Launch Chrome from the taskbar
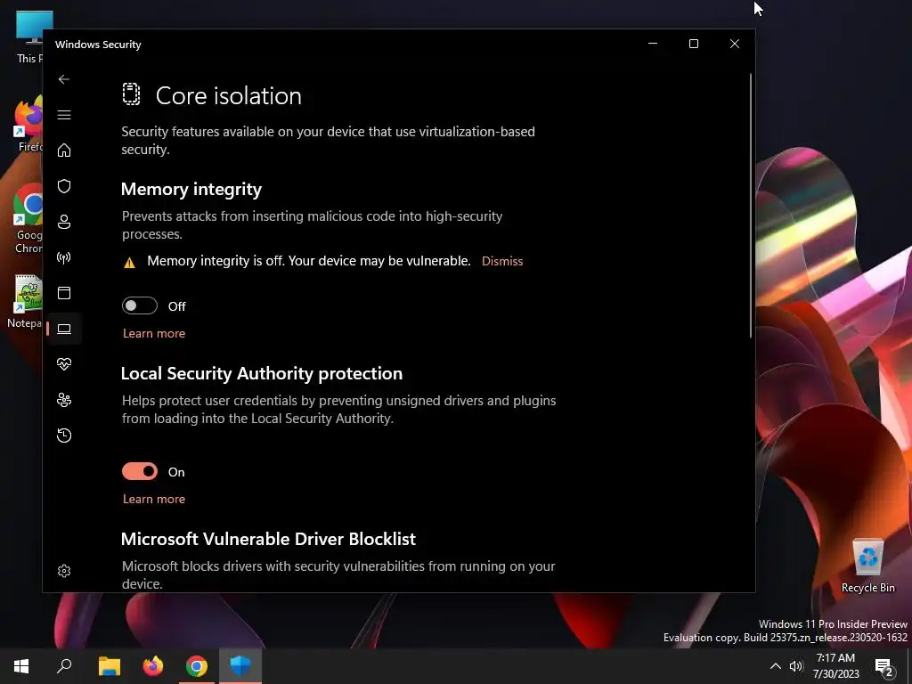912x684 pixels. (x=197, y=666)
